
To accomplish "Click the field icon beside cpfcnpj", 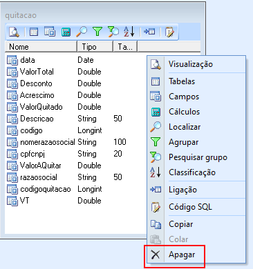I will [12, 155].
